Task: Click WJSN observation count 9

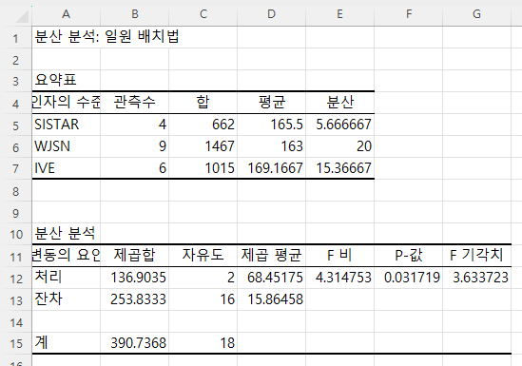Action: pos(134,146)
